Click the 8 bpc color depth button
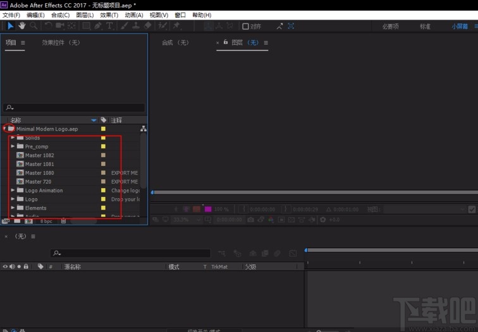The image size is (478, 332). click(x=46, y=222)
